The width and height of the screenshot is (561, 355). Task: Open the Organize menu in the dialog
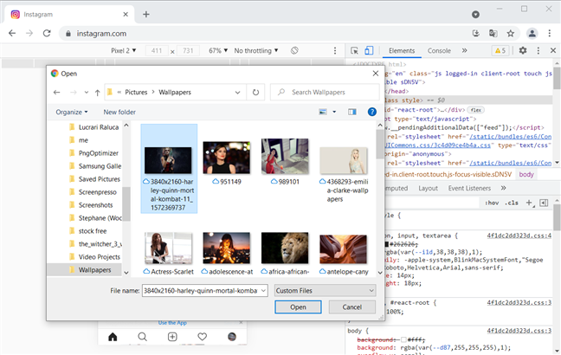pyautogui.click(x=72, y=112)
